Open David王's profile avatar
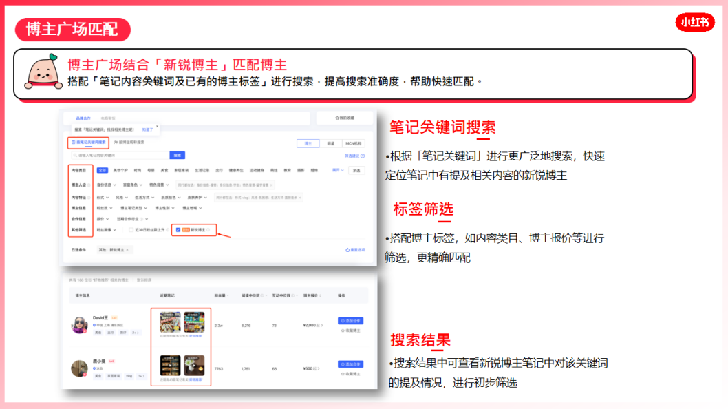 (79, 324)
